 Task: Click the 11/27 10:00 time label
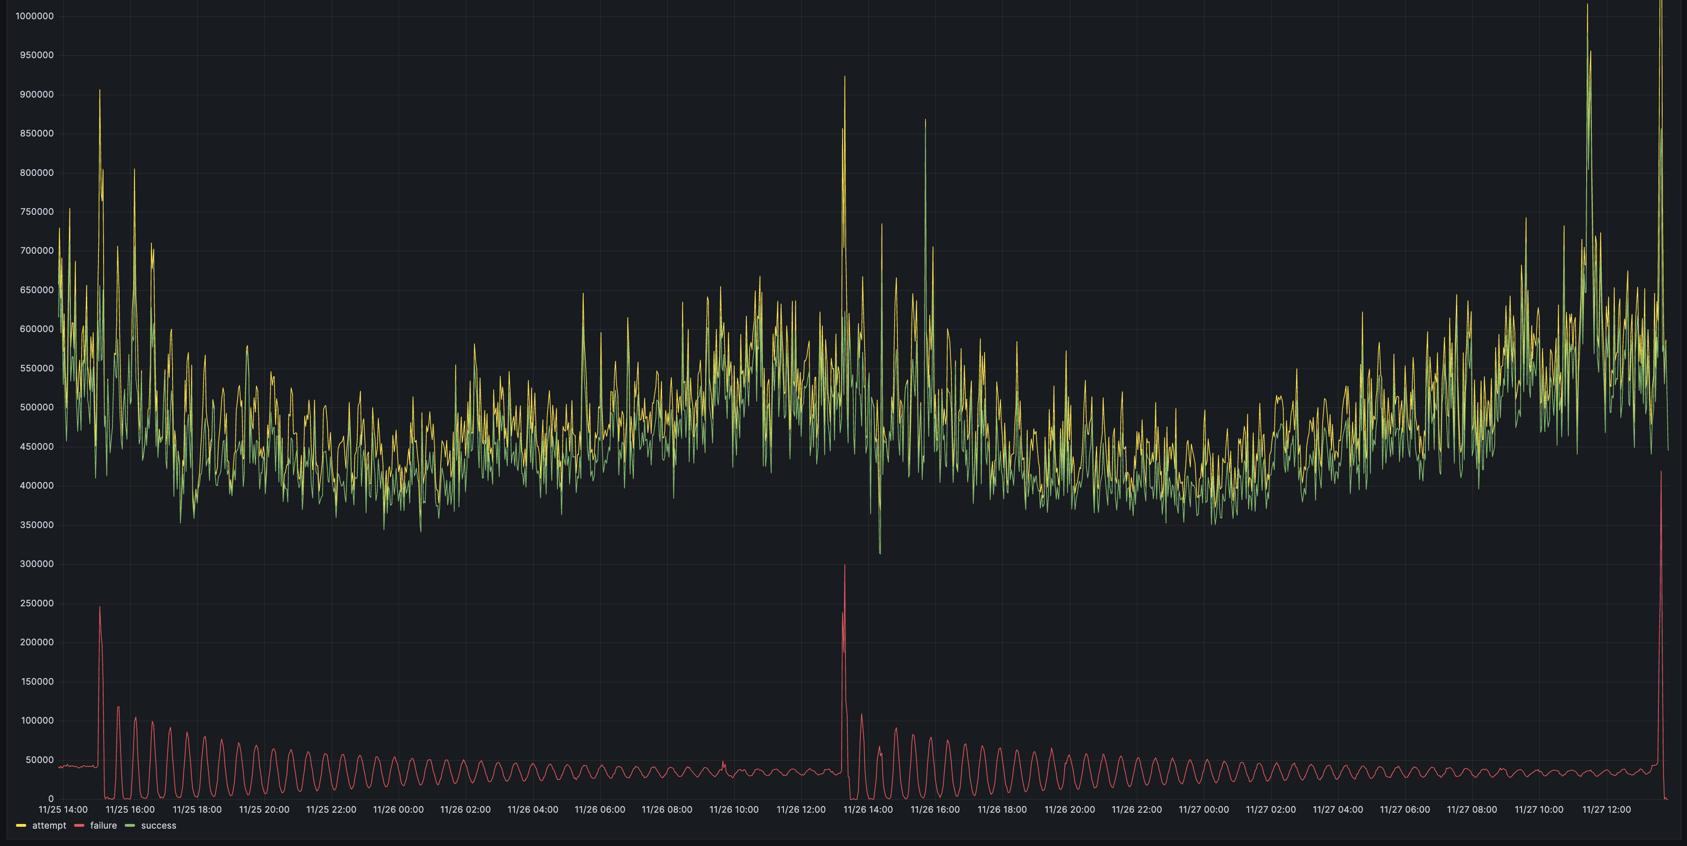click(1540, 810)
